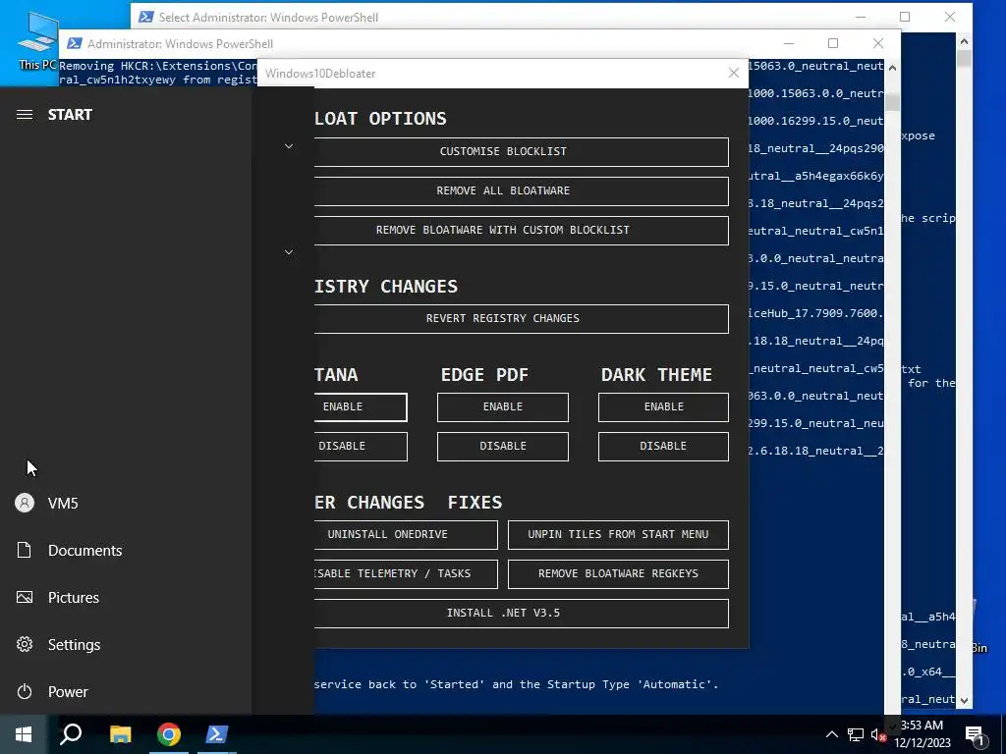This screenshot has height=754, width=1006.
Task: Click Unpin Tiles From Start Menu
Action: tap(619, 535)
